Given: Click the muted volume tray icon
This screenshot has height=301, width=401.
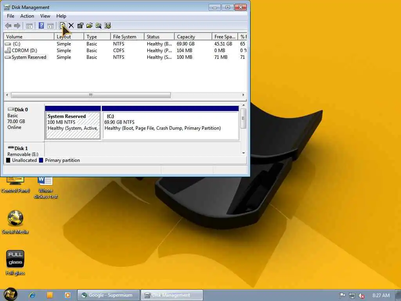Looking at the screenshot, I should click(x=361, y=296).
